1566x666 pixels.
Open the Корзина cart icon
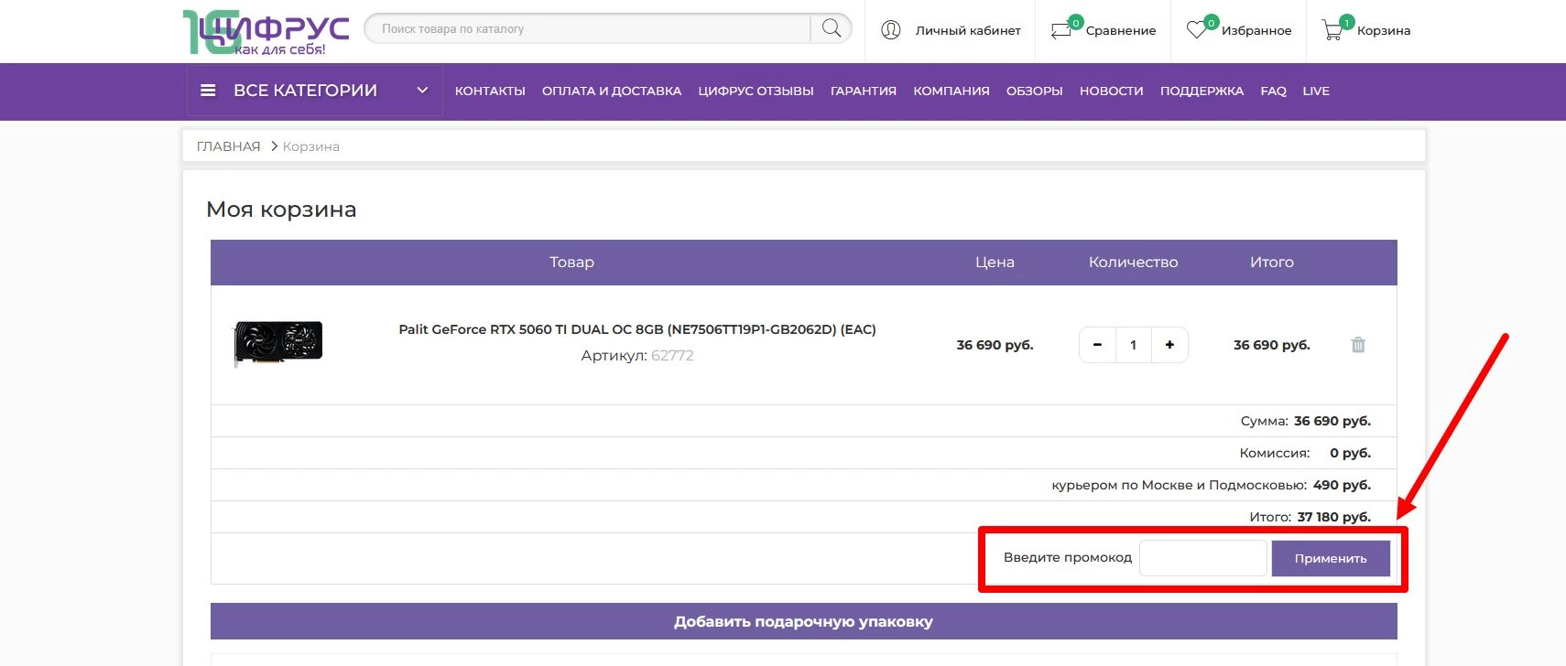pyautogui.click(x=1332, y=30)
